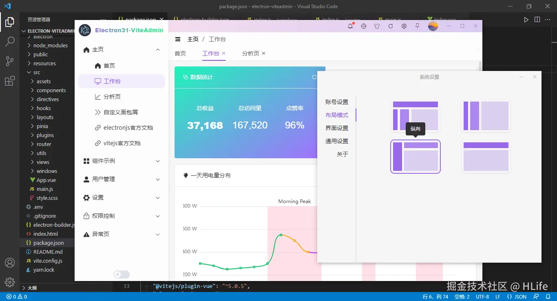Click UTF-8 encoding in status bar
The image size is (557, 301).
482,297
